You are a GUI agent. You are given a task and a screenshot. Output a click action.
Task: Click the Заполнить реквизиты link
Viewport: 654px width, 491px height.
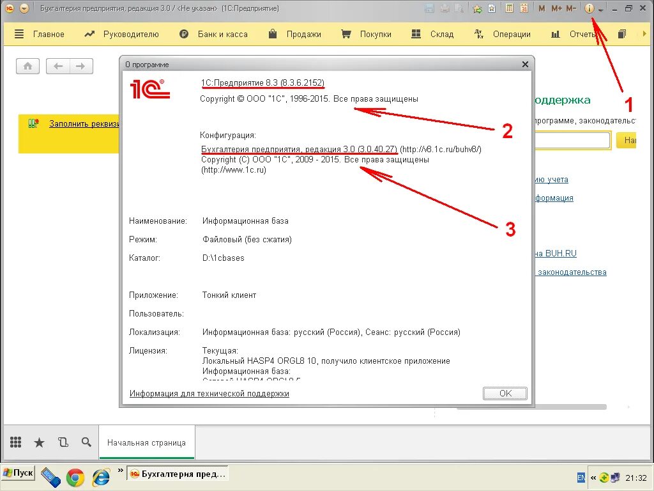pos(84,123)
